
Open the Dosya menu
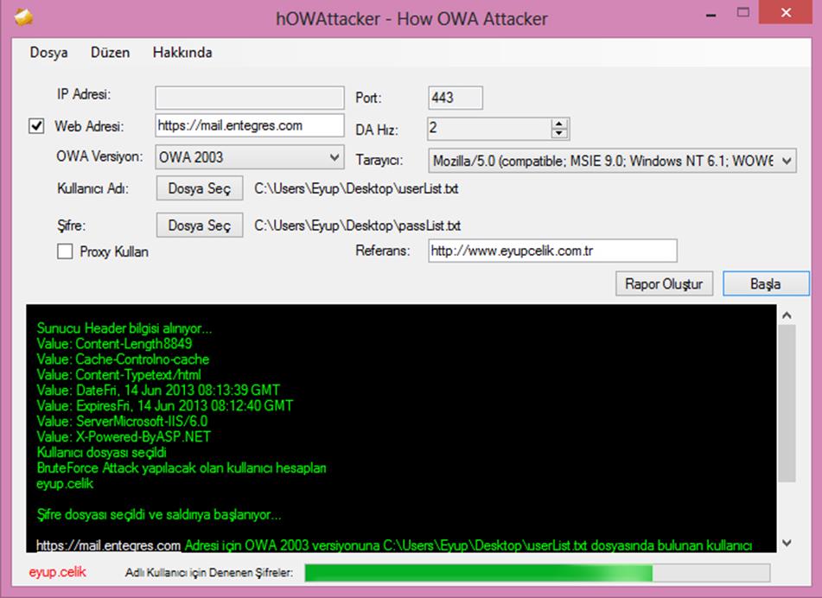point(48,53)
